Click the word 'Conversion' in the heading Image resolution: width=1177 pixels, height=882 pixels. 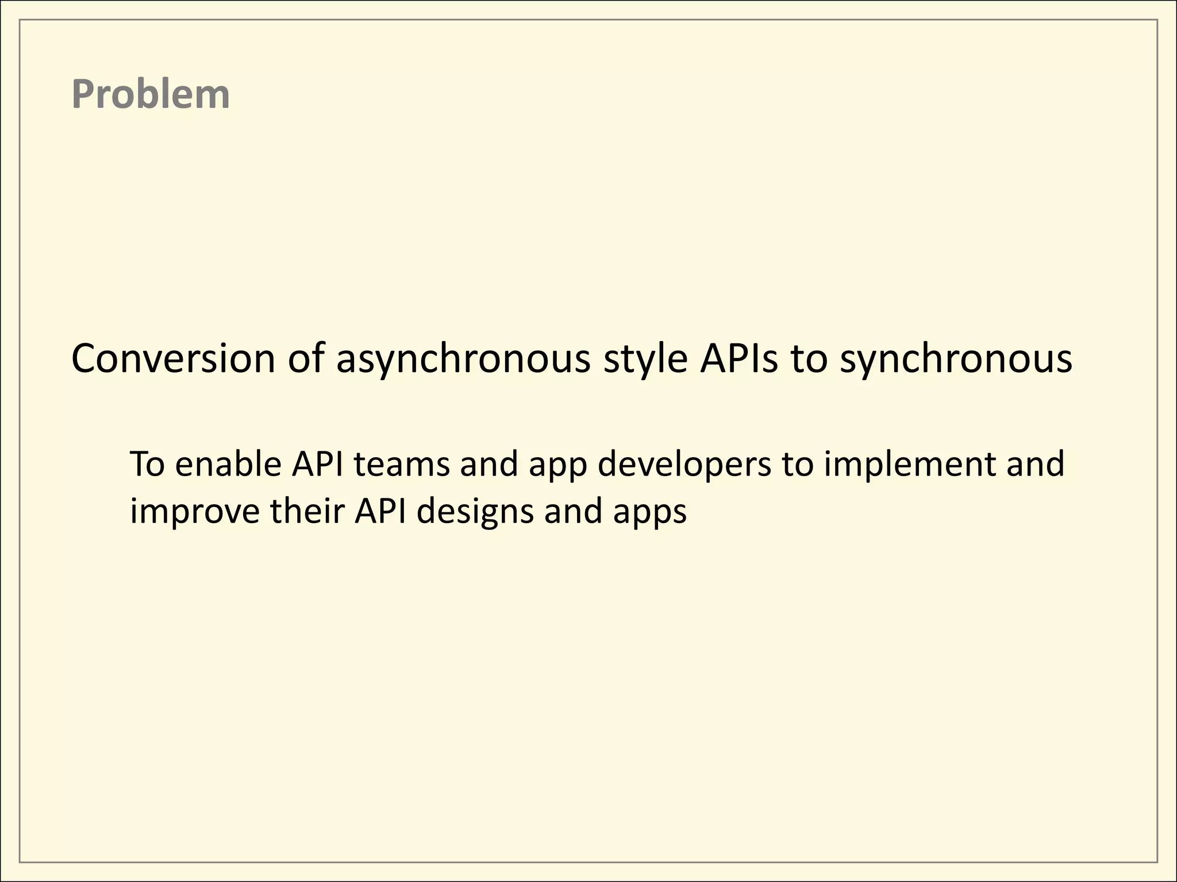pyautogui.click(x=174, y=359)
